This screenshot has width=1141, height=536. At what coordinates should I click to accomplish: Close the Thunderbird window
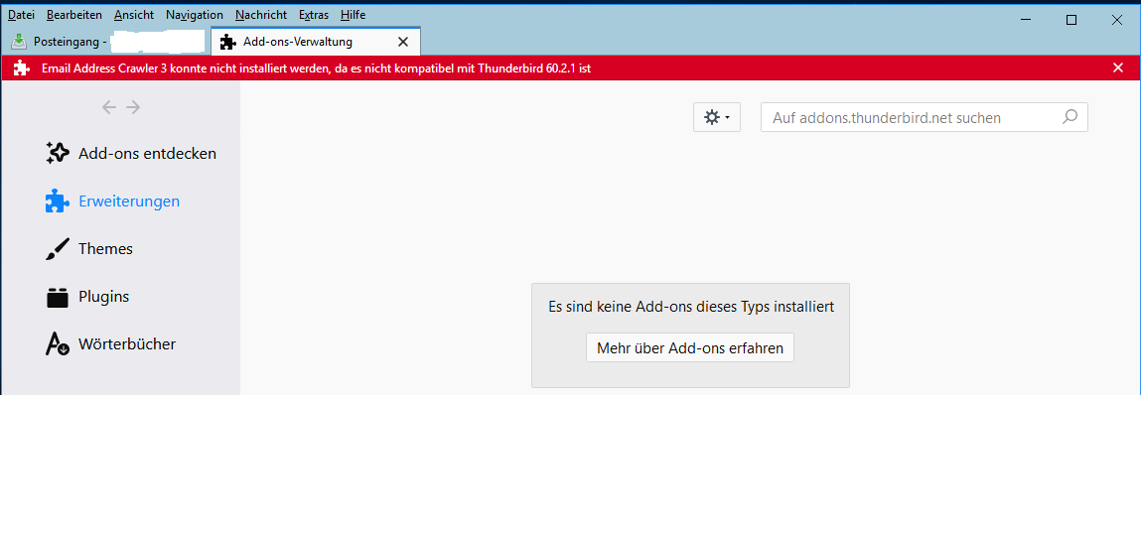click(x=1116, y=20)
